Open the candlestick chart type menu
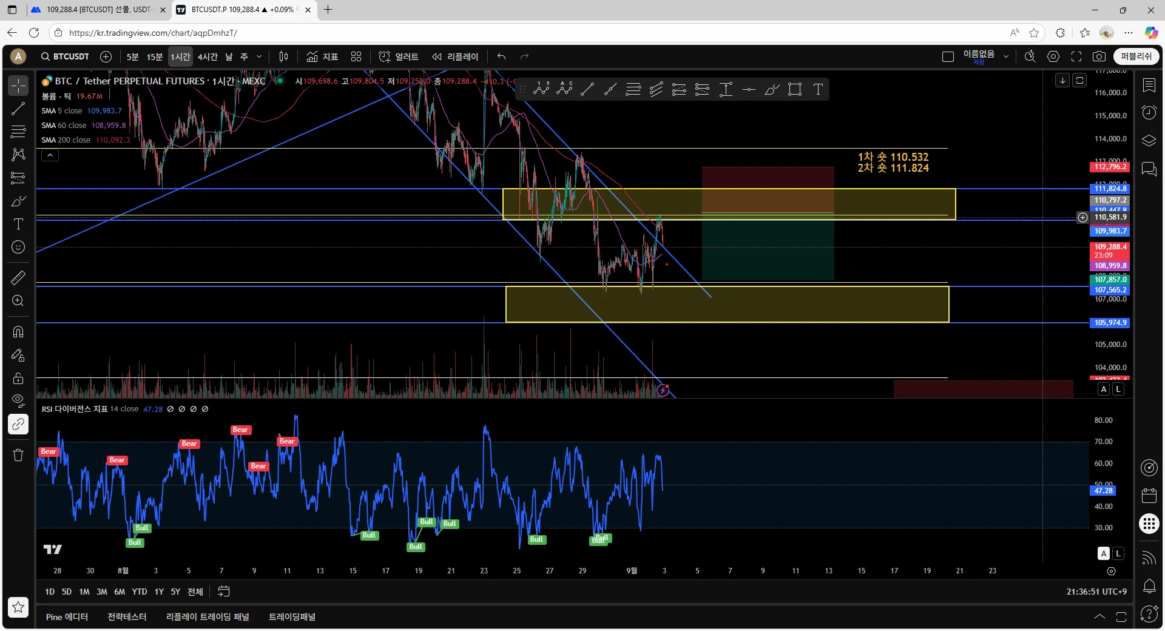The width and height of the screenshot is (1165, 631). point(283,56)
